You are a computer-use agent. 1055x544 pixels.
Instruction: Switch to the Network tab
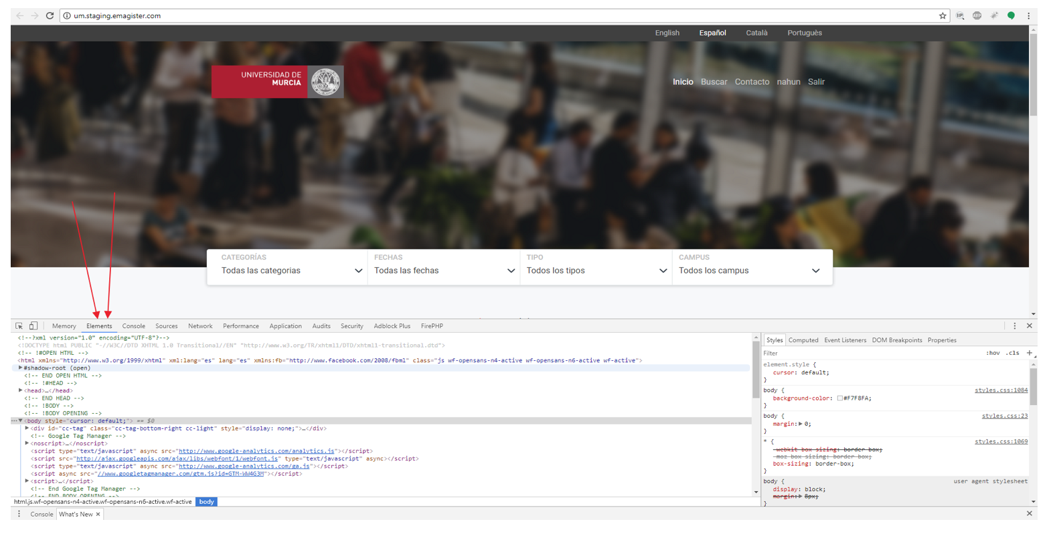click(x=200, y=326)
